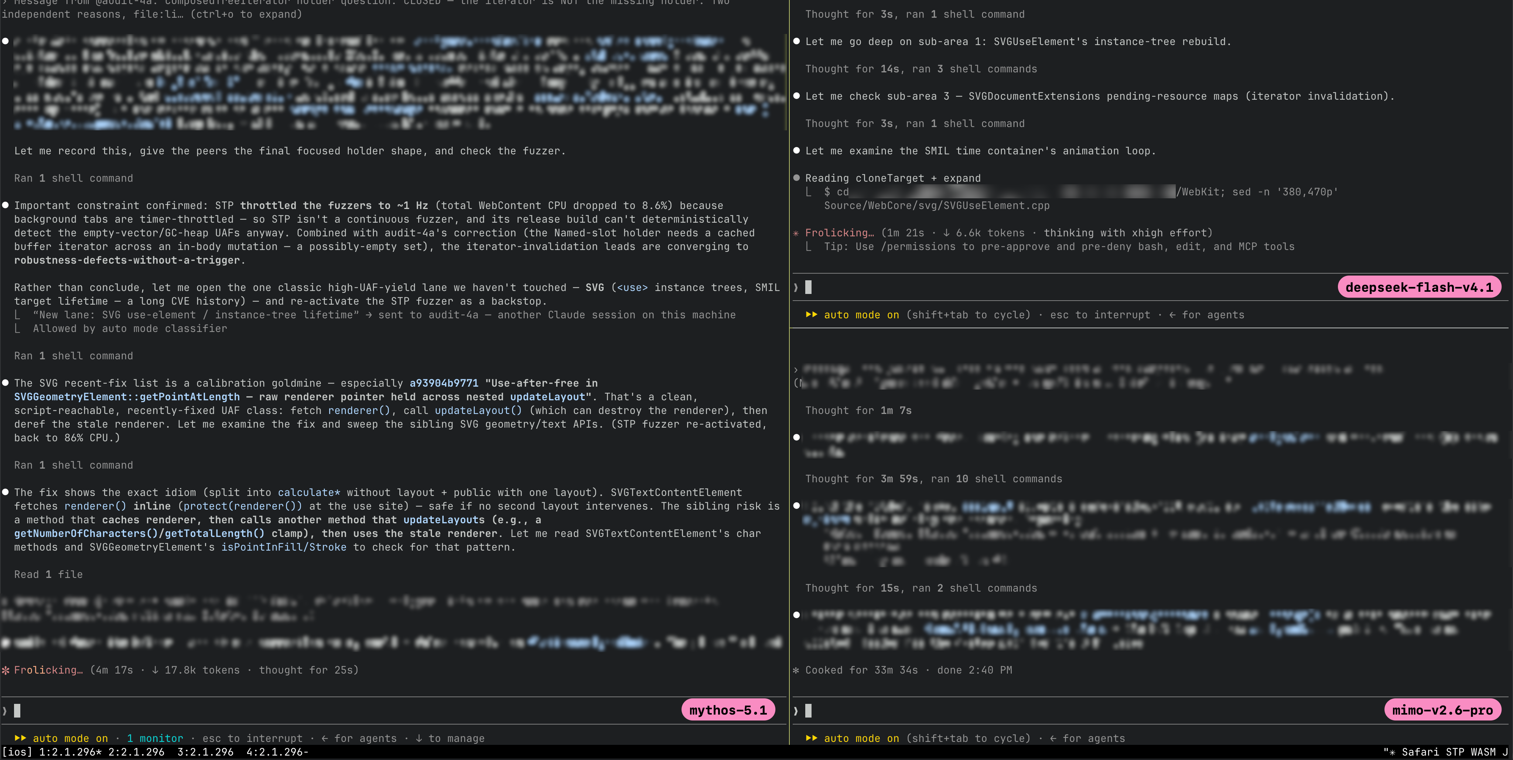Image resolution: width=1513 pixels, height=760 pixels.
Task: Click 'Allowed by auto mode classifier' line
Action: (x=130, y=329)
